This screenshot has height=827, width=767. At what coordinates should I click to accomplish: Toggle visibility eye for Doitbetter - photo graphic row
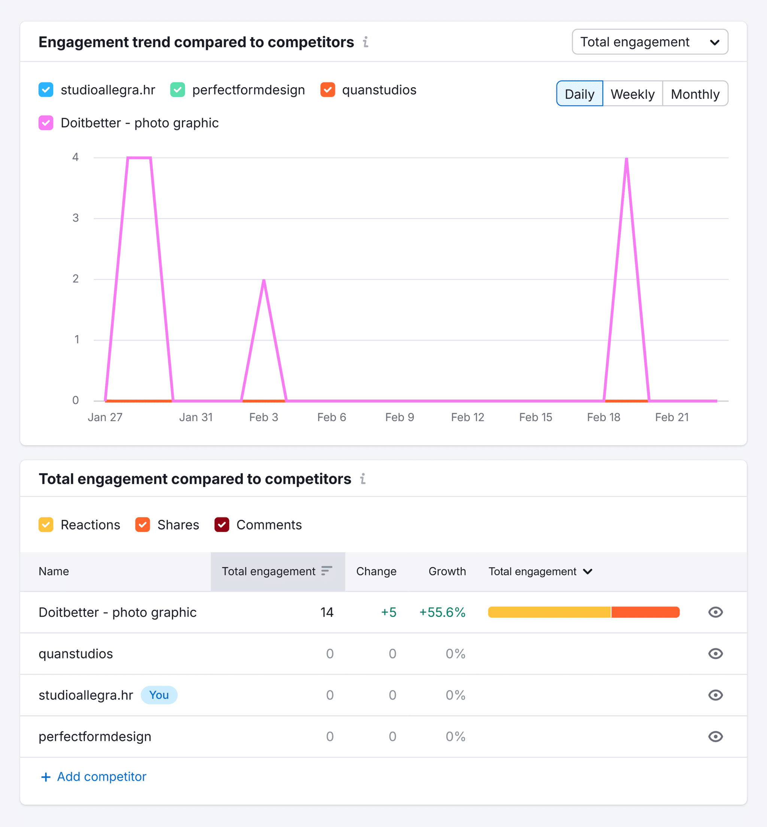pos(715,612)
